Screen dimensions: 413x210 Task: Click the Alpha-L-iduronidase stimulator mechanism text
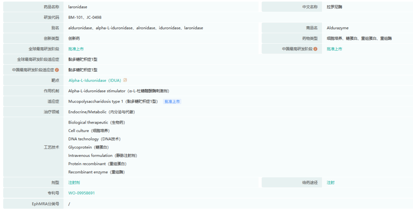(119, 91)
